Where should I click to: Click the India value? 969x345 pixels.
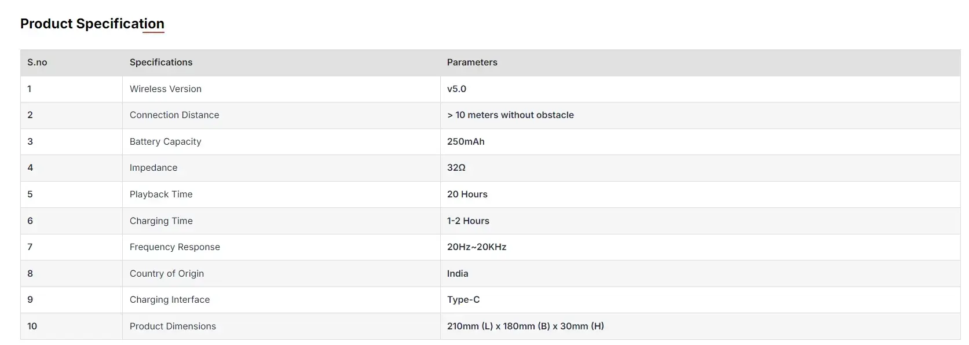[458, 274]
